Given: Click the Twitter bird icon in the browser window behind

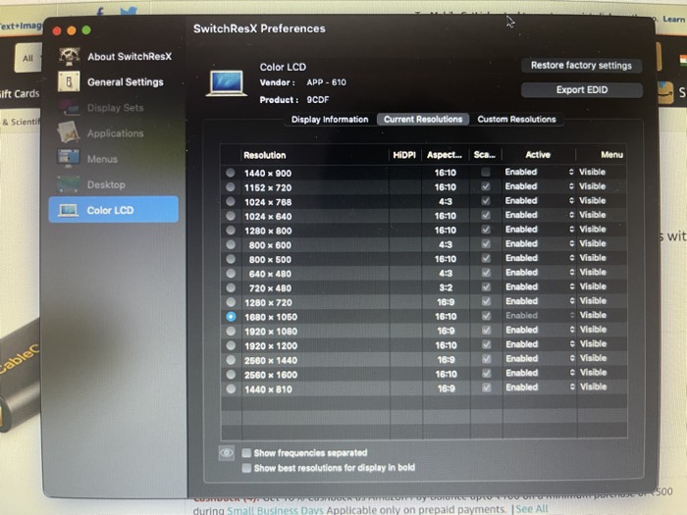Looking at the screenshot, I should (128, 10).
